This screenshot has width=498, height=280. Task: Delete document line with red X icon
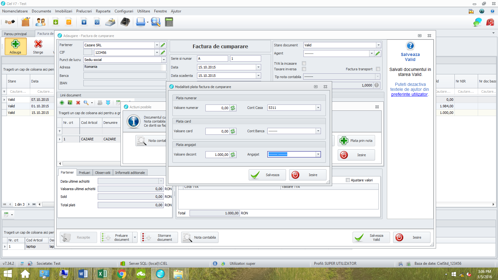point(78,103)
